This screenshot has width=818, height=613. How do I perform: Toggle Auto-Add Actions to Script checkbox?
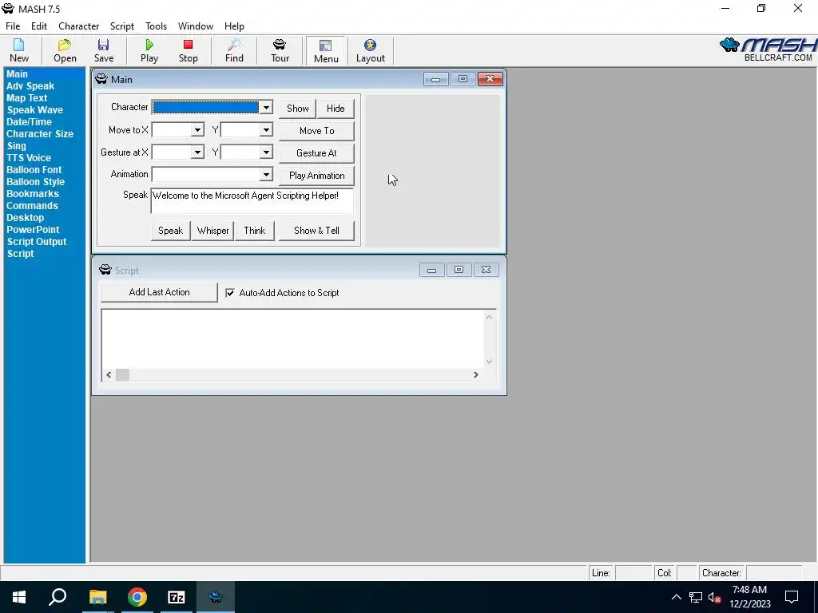[230, 293]
